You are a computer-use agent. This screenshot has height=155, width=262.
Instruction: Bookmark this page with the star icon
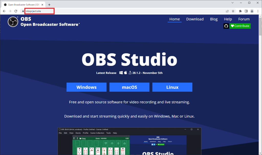tap(233, 11)
